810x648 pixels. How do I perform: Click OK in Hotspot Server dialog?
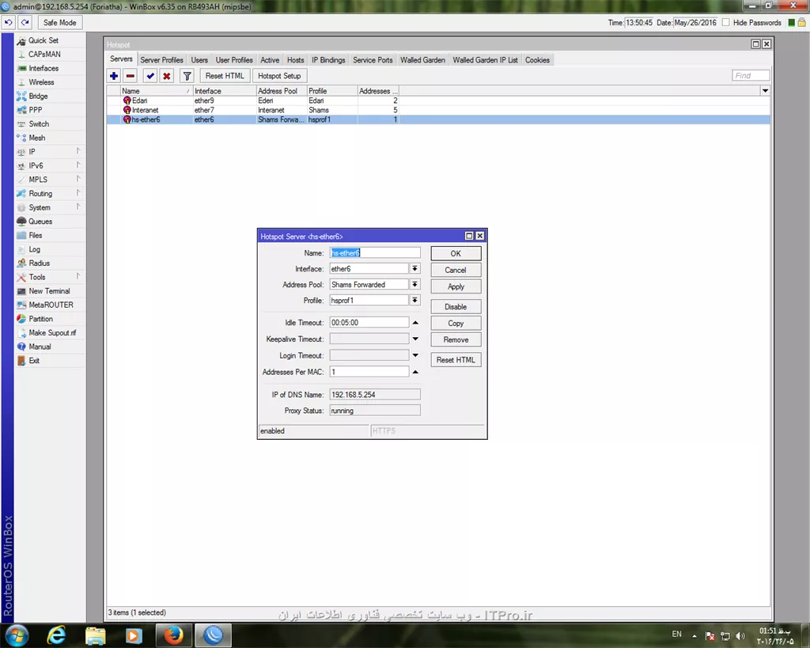click(x=456, y=254)
